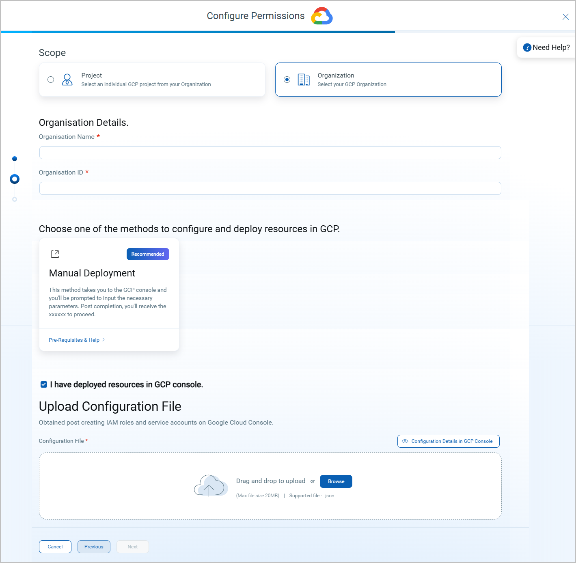Click the Recommended badge on Manual Deployment
Viewport: 576px width, 563px height.
tap(147, 254)
